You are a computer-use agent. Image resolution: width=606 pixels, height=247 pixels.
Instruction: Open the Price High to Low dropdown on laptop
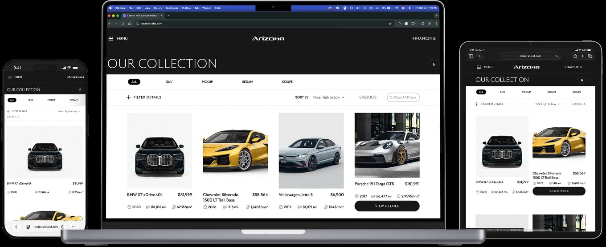[328, 97]
